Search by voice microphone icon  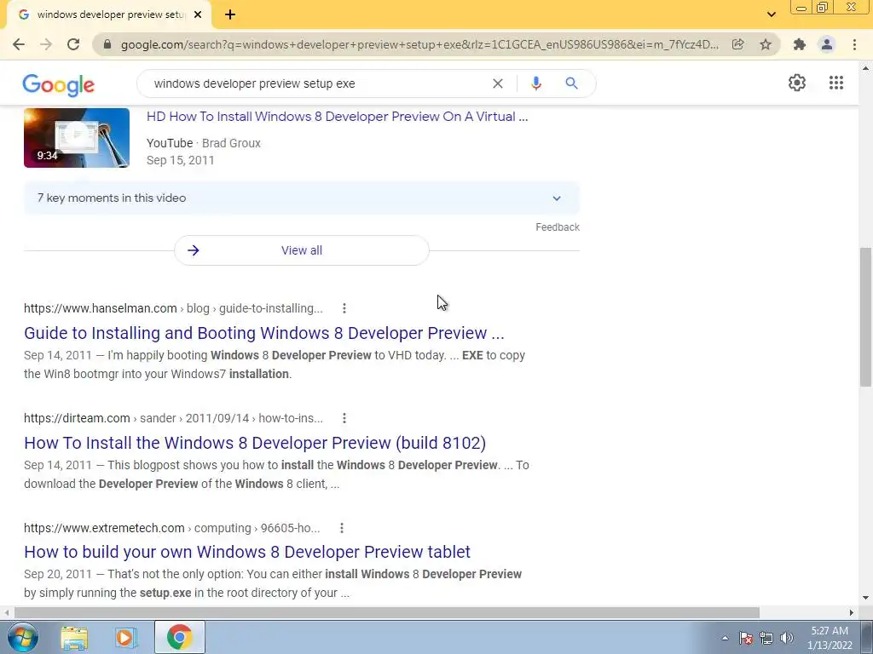point(535,83)
